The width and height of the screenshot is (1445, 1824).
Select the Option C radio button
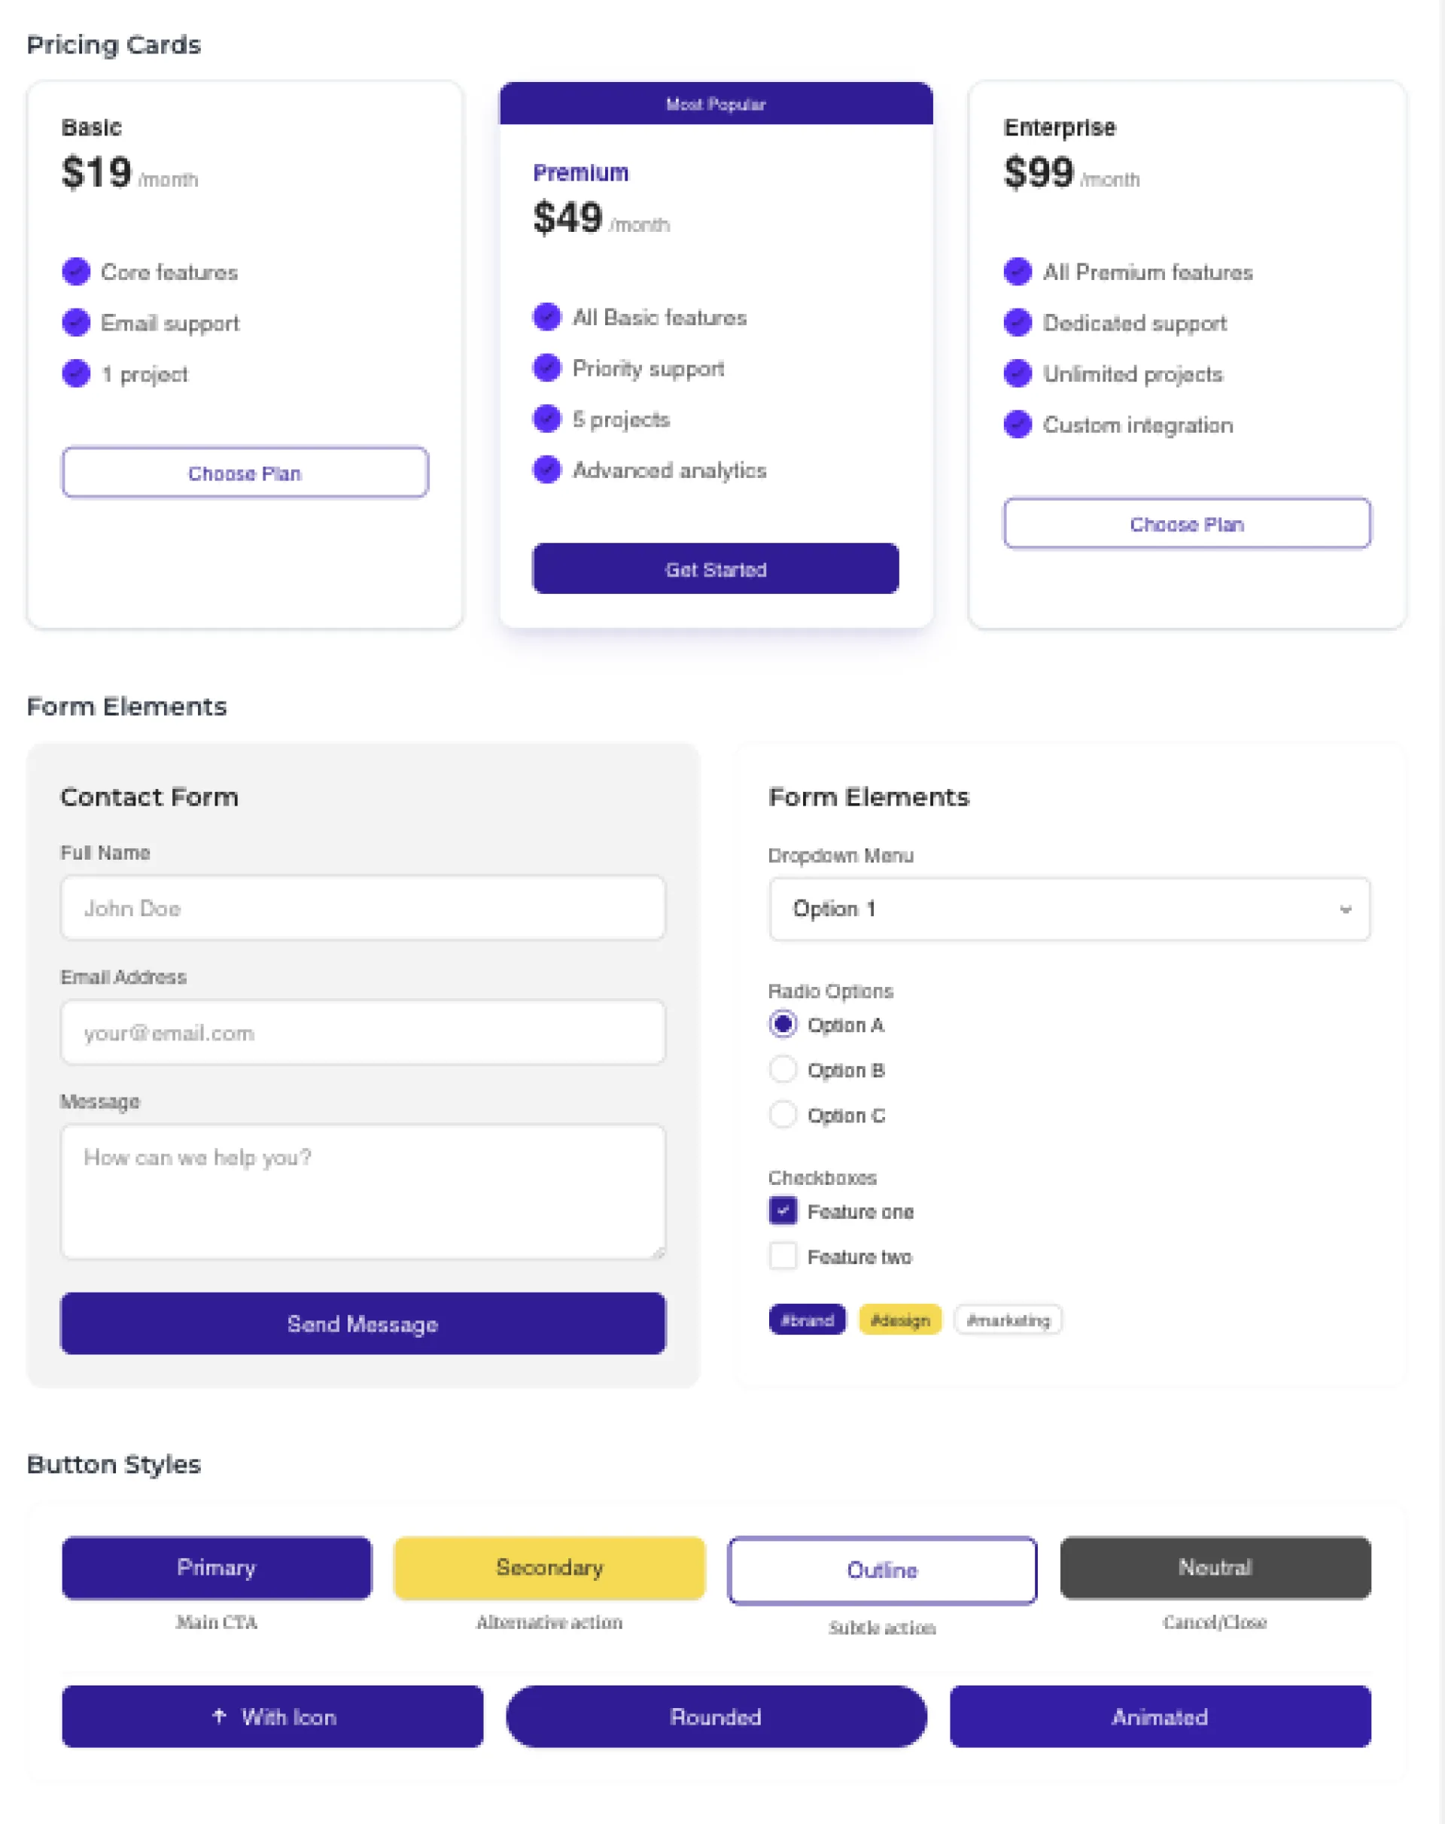[783, 1114]
